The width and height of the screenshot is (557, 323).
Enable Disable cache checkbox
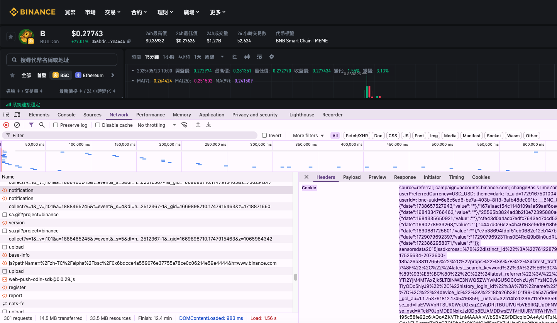(x=98, y=125)
